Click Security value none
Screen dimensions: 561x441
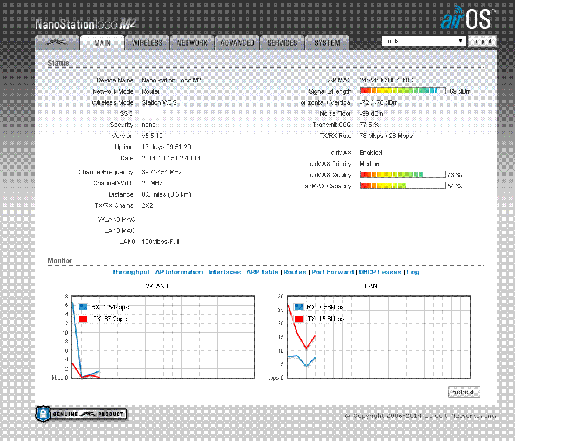pyautogui.click(x=148, y=125)
